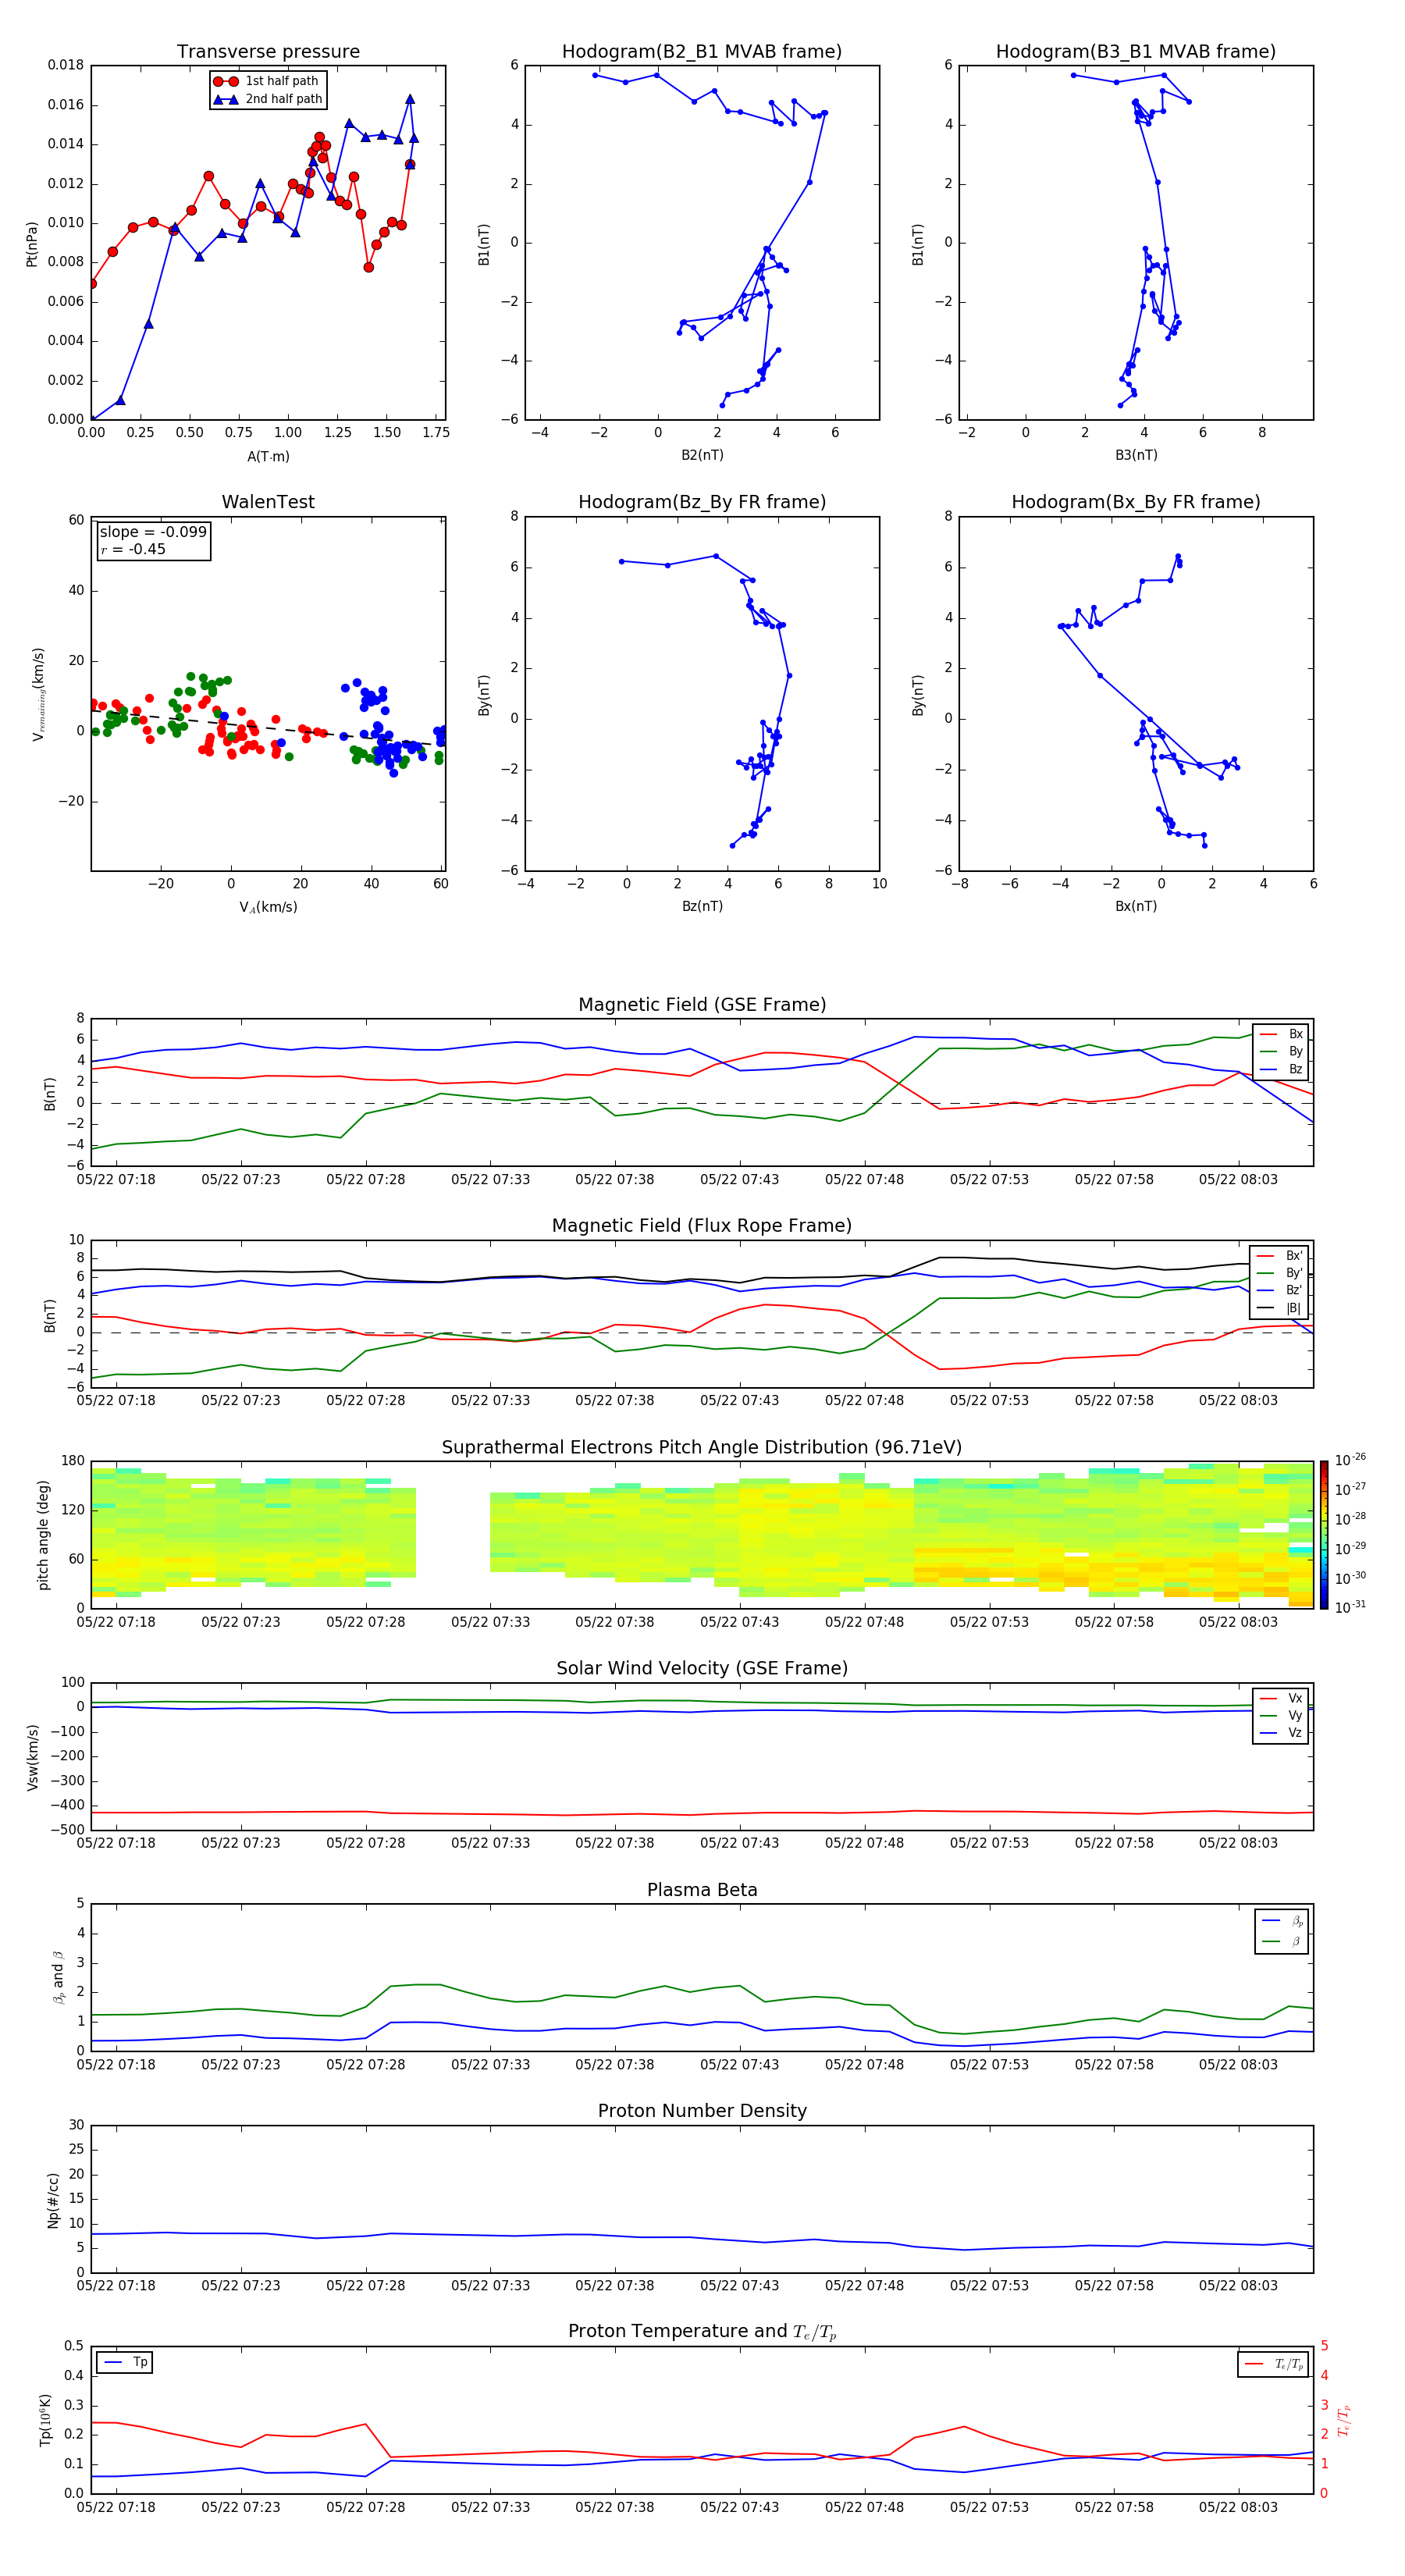This screenshot has height=2576, width=1405.
Task: Click '05/22 08:03' under the Plasma Beta panel
Action: click(x=1238, y=2065)
